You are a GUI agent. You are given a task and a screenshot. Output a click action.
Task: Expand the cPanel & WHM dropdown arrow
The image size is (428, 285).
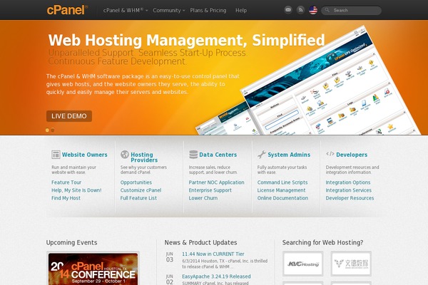pyautogui.click(x=146, y=11)
